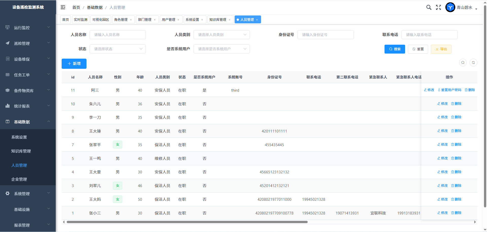
Task: Click the 导出 export button
Action: point(441,49)
